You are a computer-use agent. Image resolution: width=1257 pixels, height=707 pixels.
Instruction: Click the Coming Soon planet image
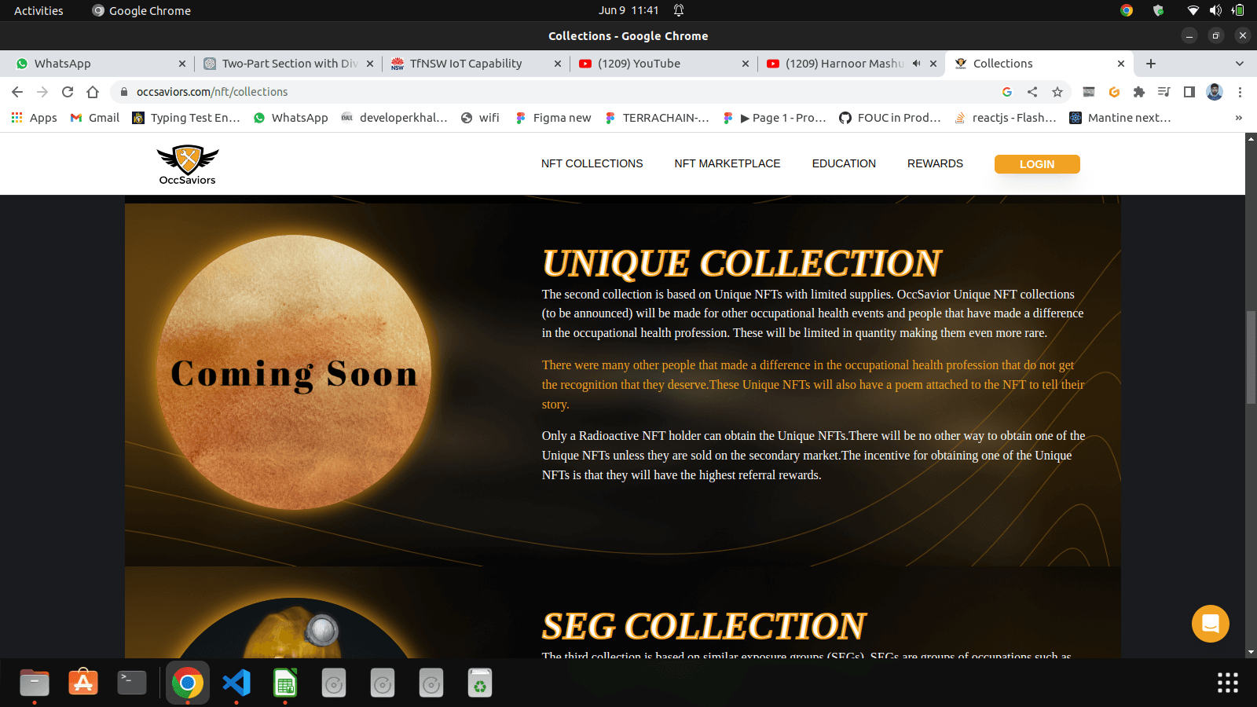pos(294,372)
